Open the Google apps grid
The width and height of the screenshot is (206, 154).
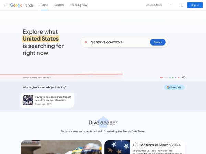tap(182, 5)
